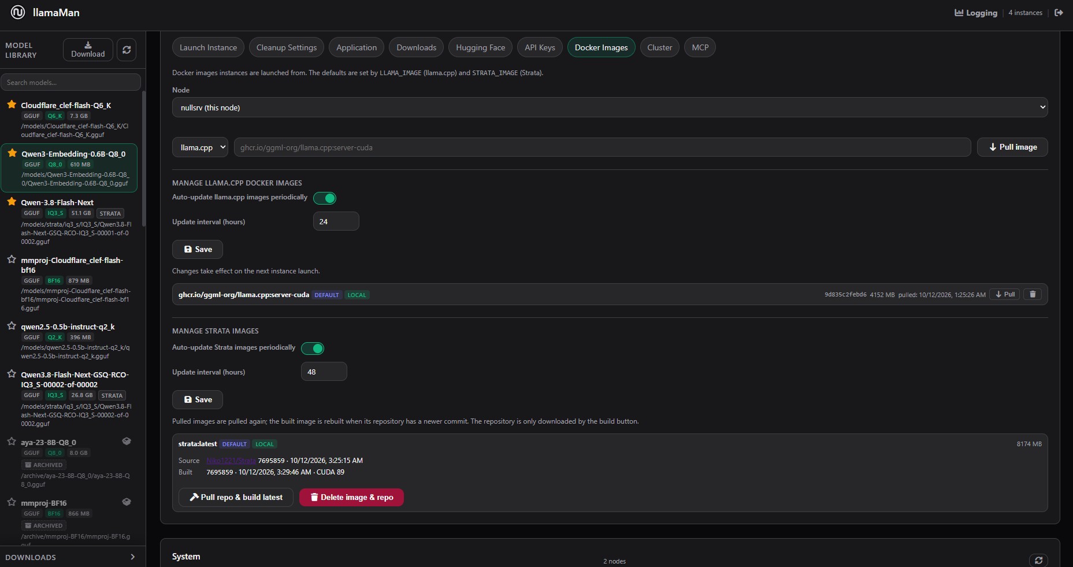Unstar the Cloudflare_clef-flash-Q6_K model
Viewport: 1073px width, 567px height.
pos(12,105)
